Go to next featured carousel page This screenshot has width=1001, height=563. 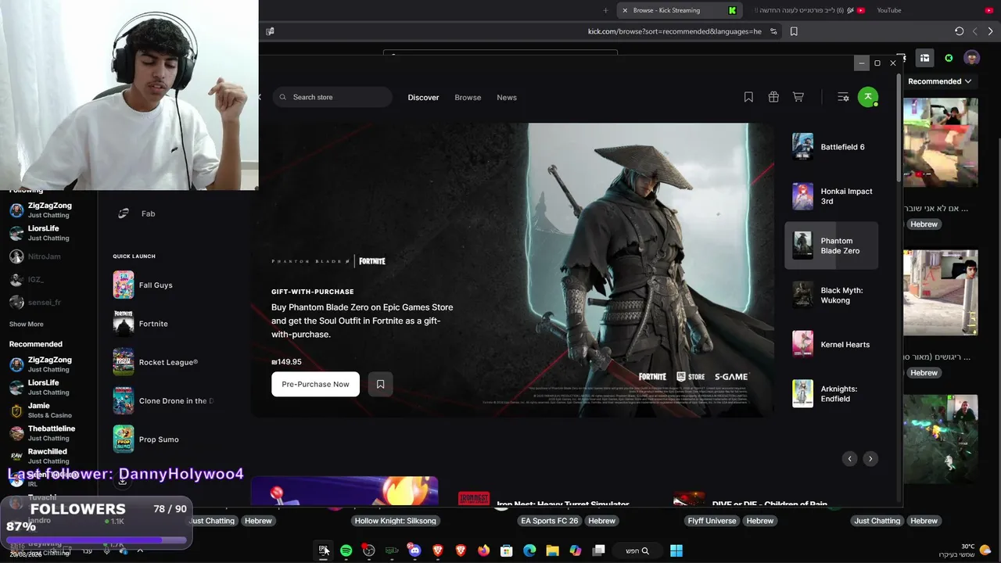pos(870,459)
